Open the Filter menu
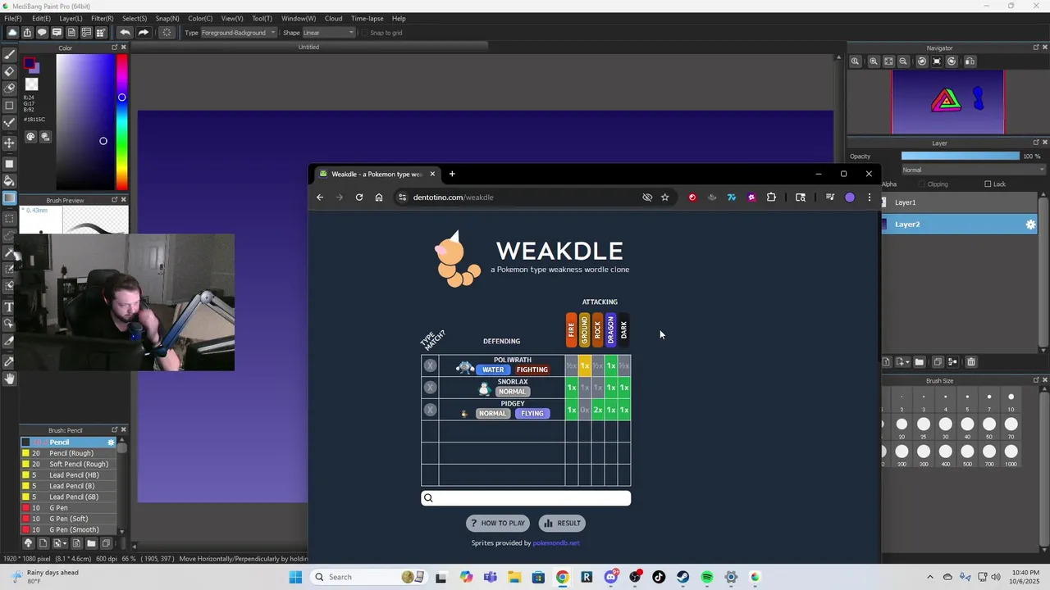The image size is (1050, 590). point(103,18)
